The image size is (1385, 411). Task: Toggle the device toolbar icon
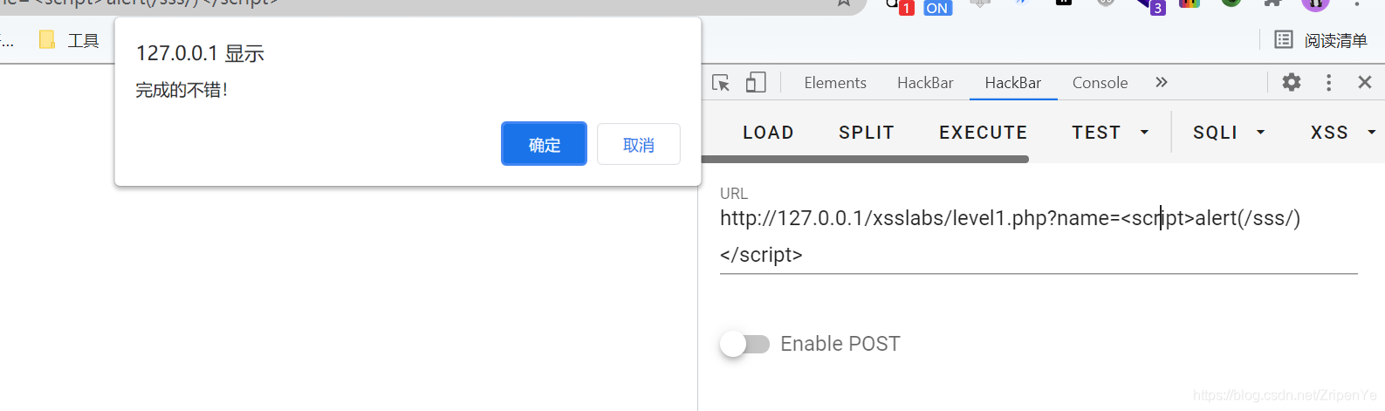point(756,83)
